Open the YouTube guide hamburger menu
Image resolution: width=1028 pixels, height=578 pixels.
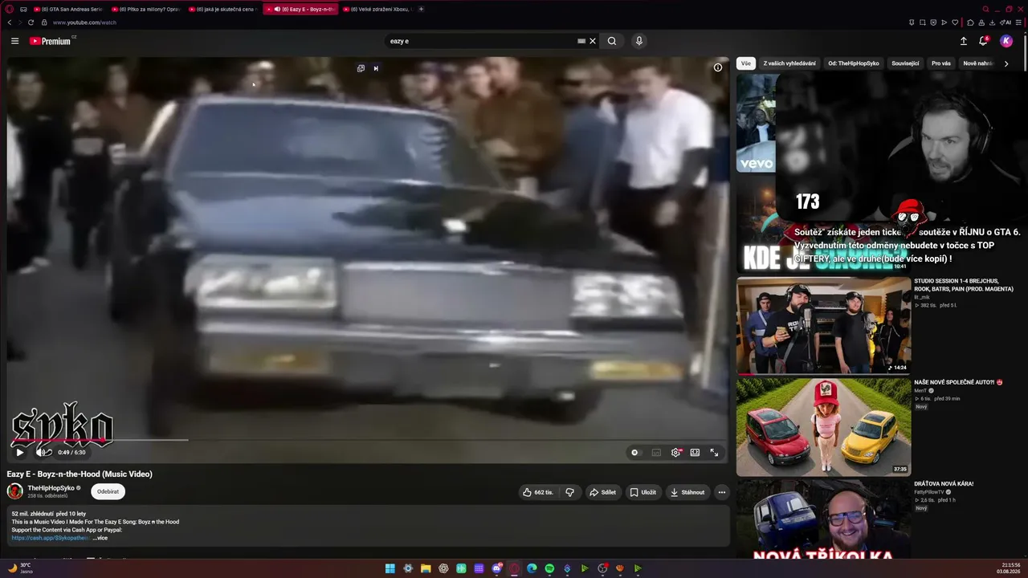[14, 41]
